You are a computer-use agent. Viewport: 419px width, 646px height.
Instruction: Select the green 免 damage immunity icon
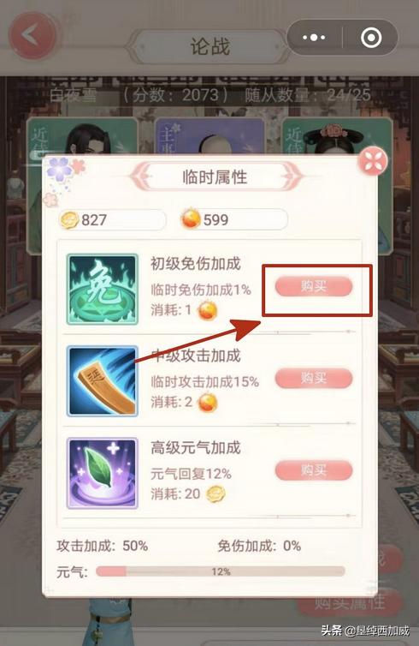click(103, 290)
